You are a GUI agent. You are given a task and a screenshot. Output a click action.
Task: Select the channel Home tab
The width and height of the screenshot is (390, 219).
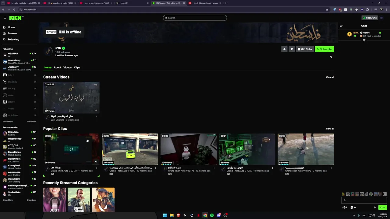[x=48, y=68]
